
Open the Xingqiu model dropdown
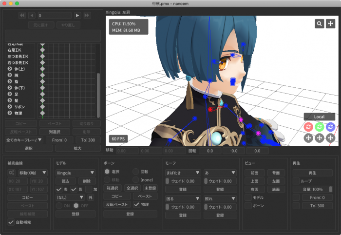click(x=75, y=173)
